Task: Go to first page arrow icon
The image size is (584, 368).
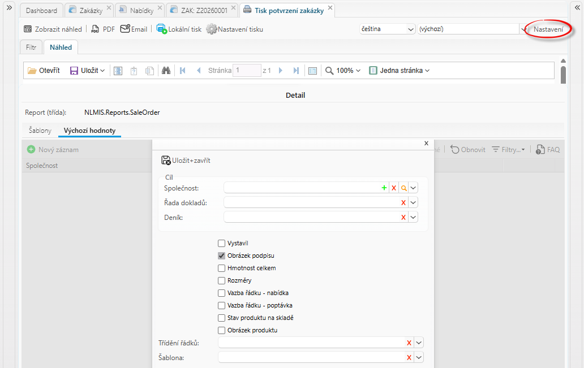Action: pyautogui.click(x=182, y=70)
